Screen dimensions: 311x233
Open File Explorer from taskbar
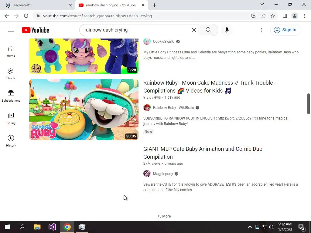pos(37,227)
